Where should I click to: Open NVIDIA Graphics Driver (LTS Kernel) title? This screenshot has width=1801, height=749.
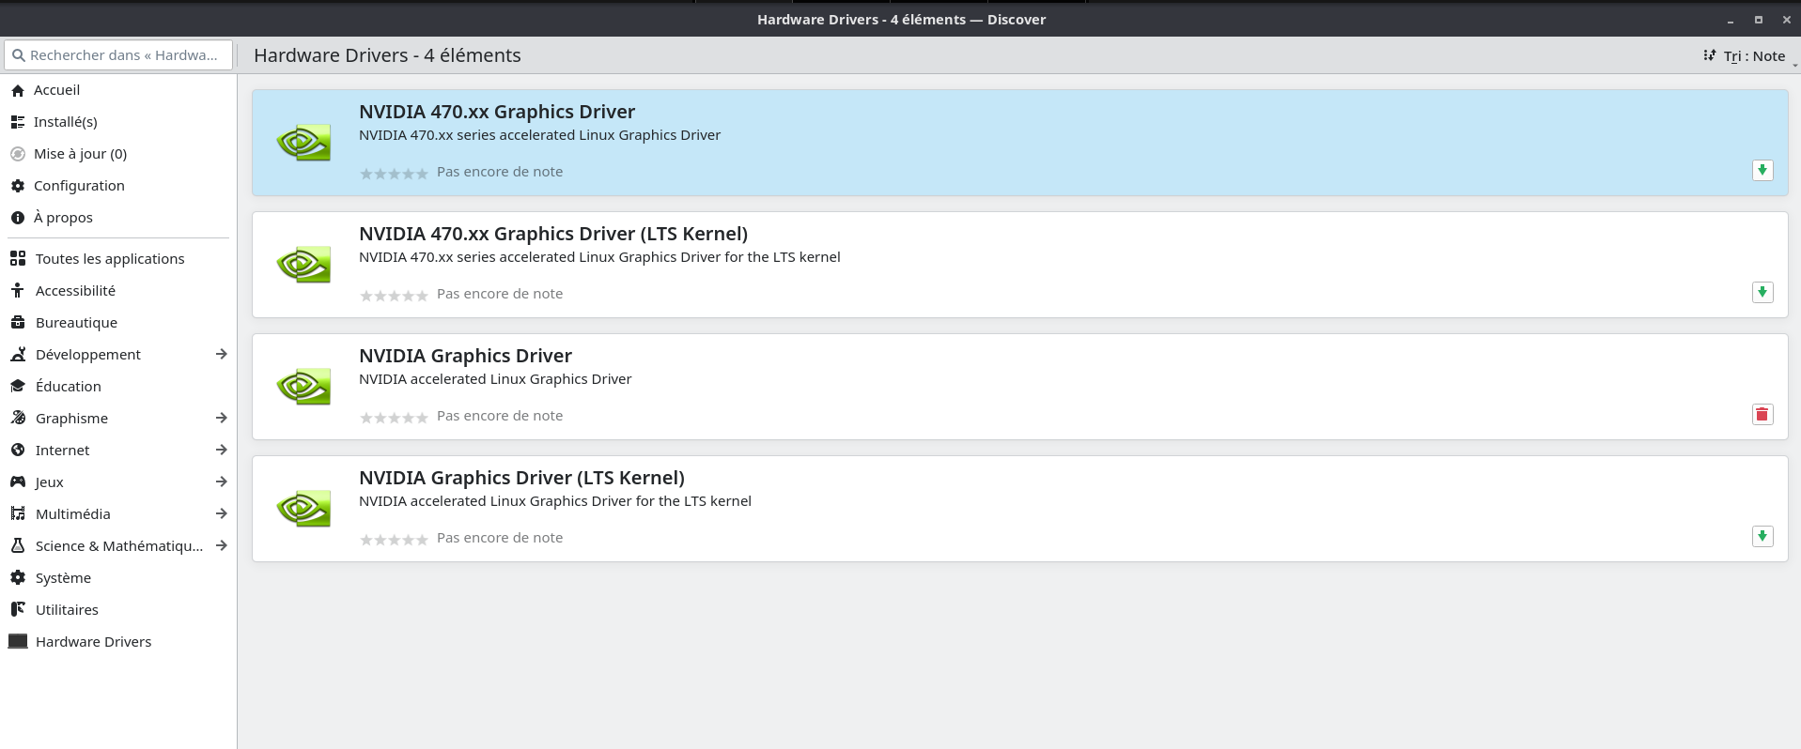click(521, 478)
